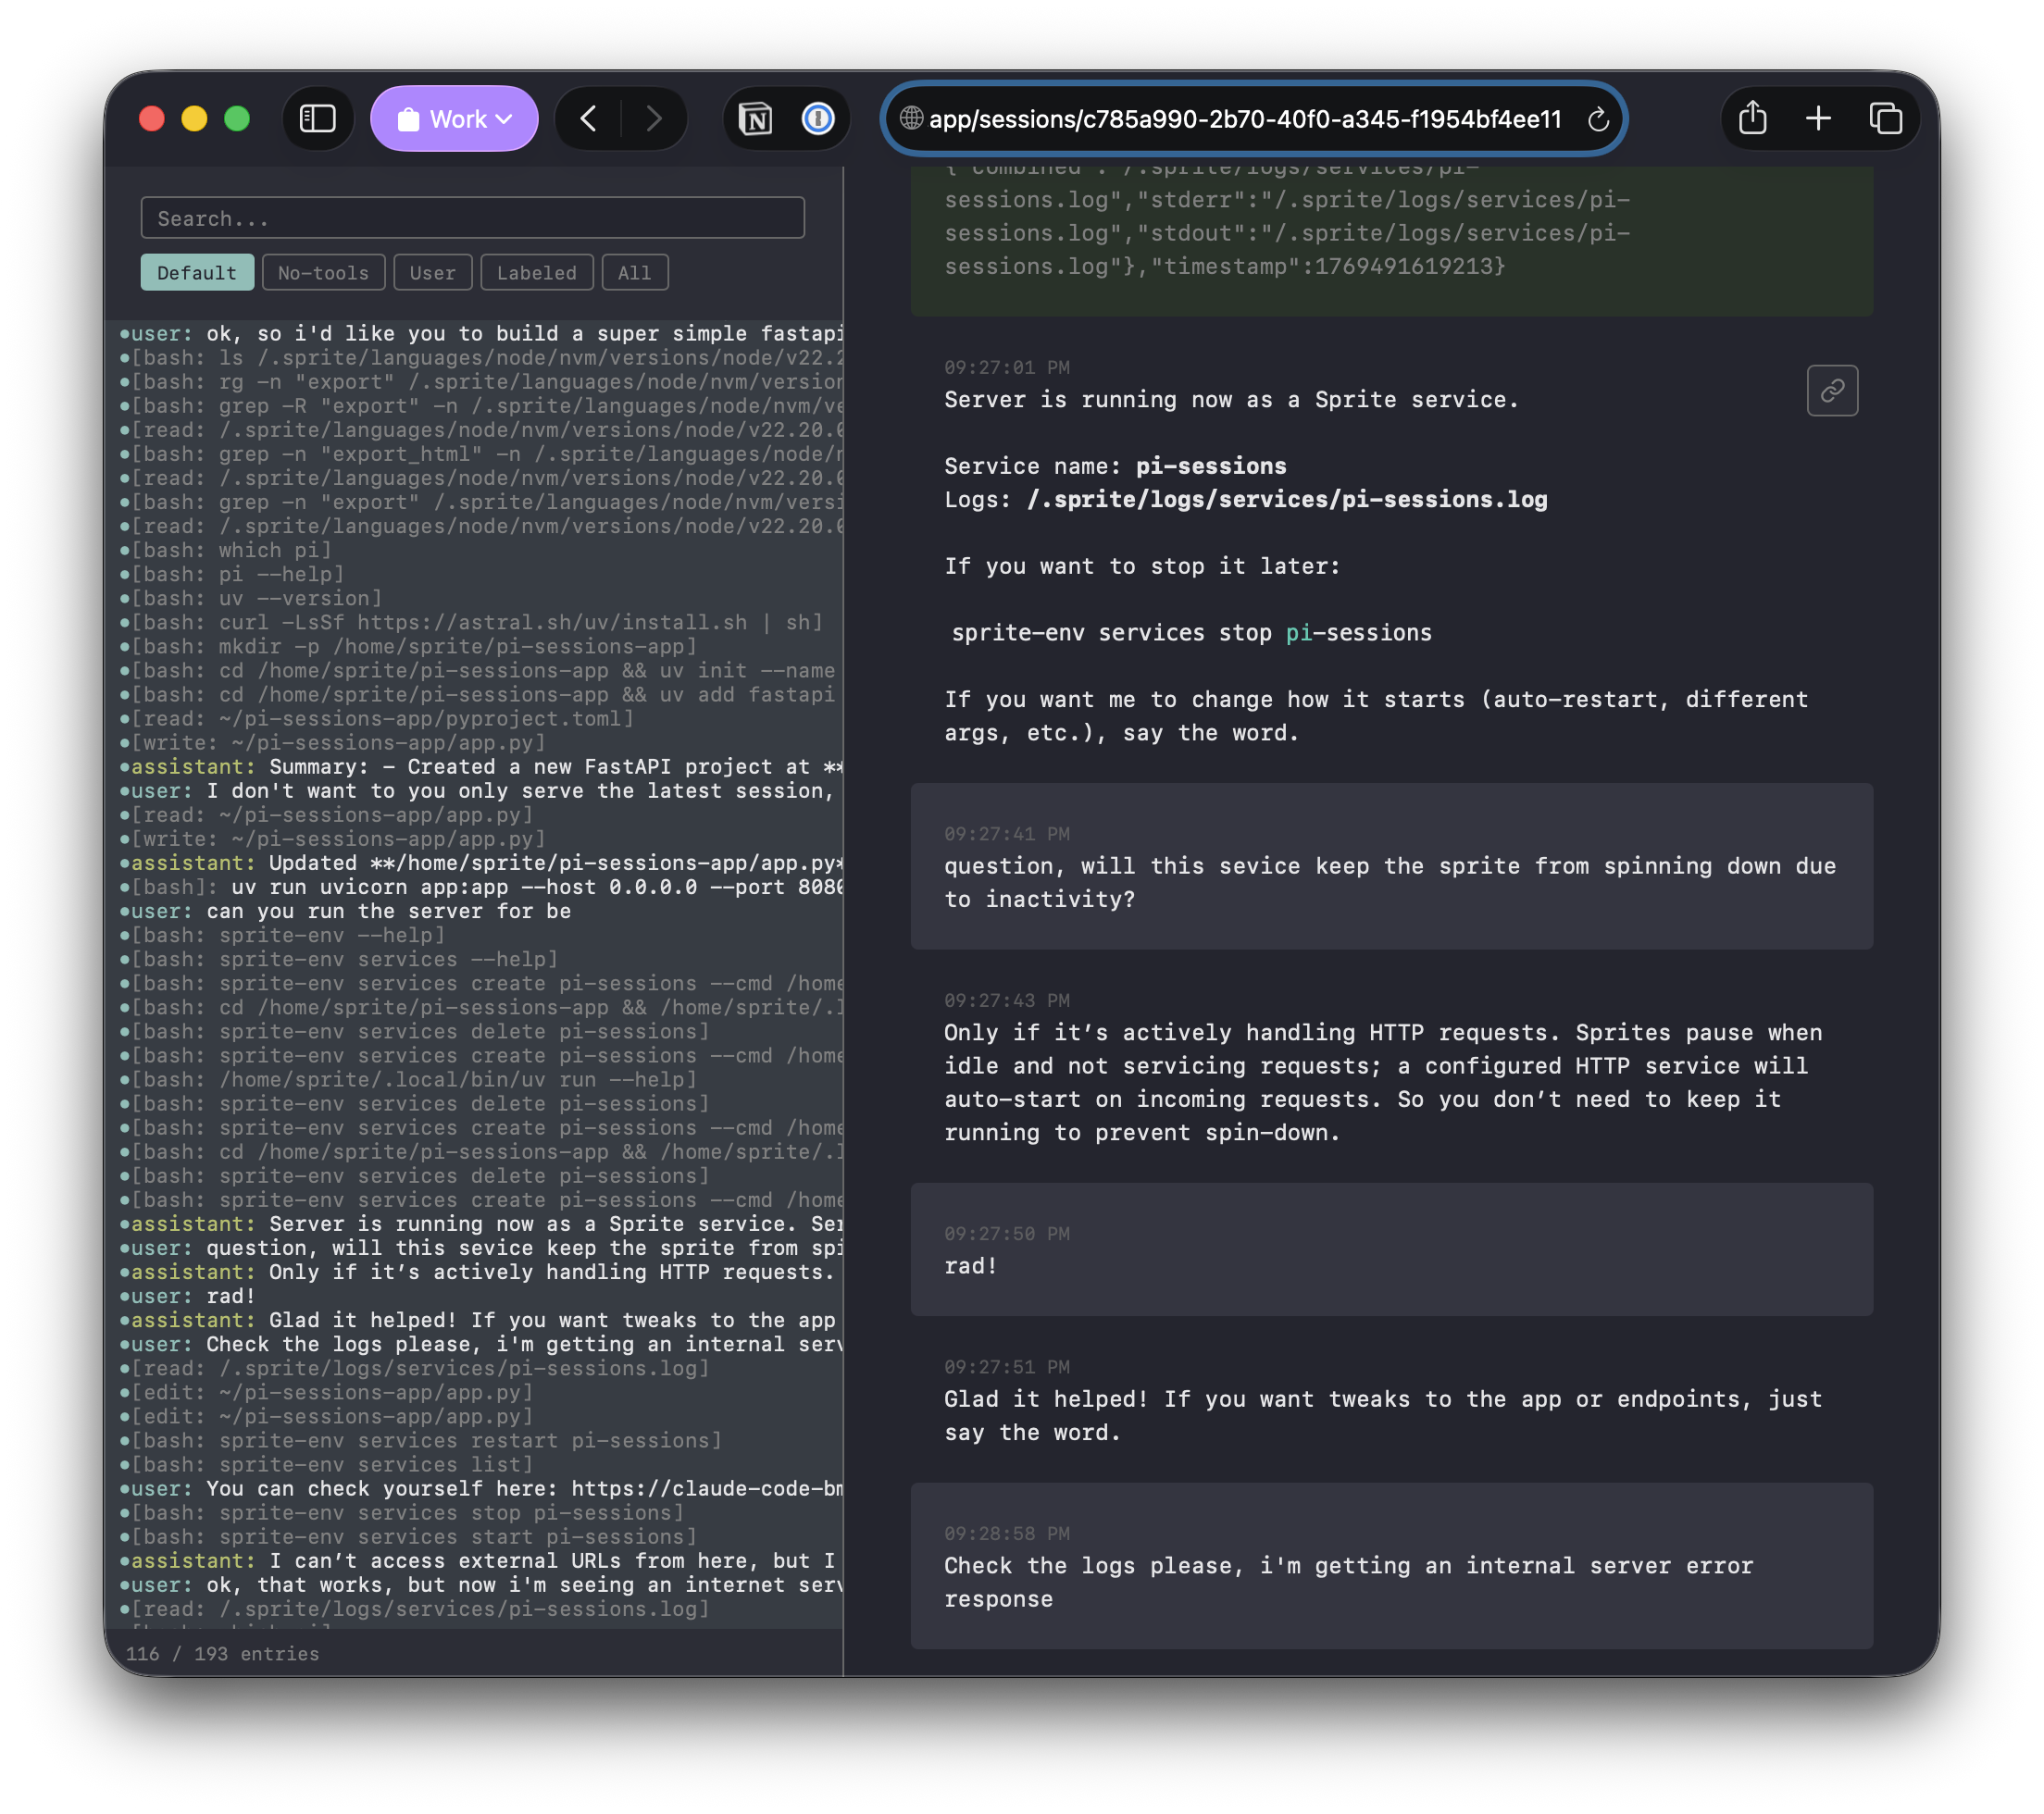Select the Default filter
The height and width of the screenshot is (1814, 2044).
(x=197, y=273)
